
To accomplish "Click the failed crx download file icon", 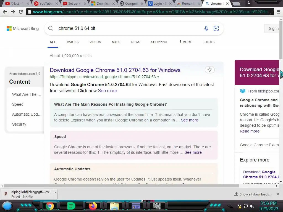I will (x=6, y=194).
